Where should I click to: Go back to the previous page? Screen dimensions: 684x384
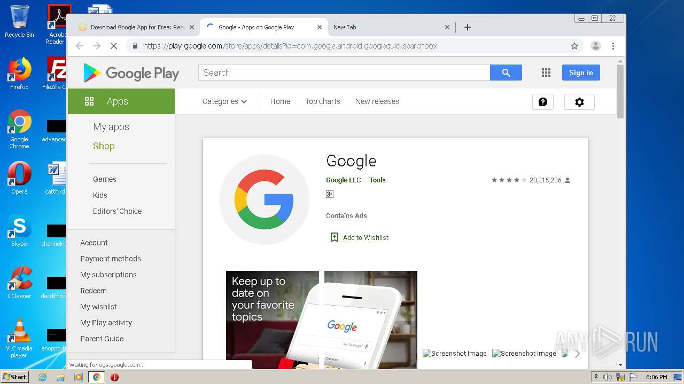click(x=80, y=46)
